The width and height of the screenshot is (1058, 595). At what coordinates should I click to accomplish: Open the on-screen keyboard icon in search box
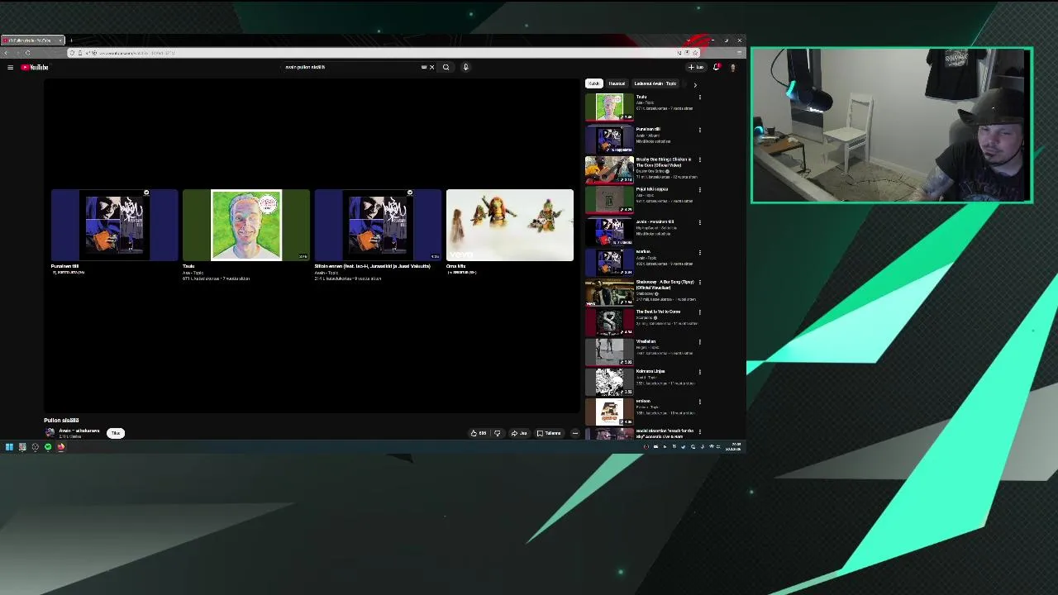pos(424,67)
